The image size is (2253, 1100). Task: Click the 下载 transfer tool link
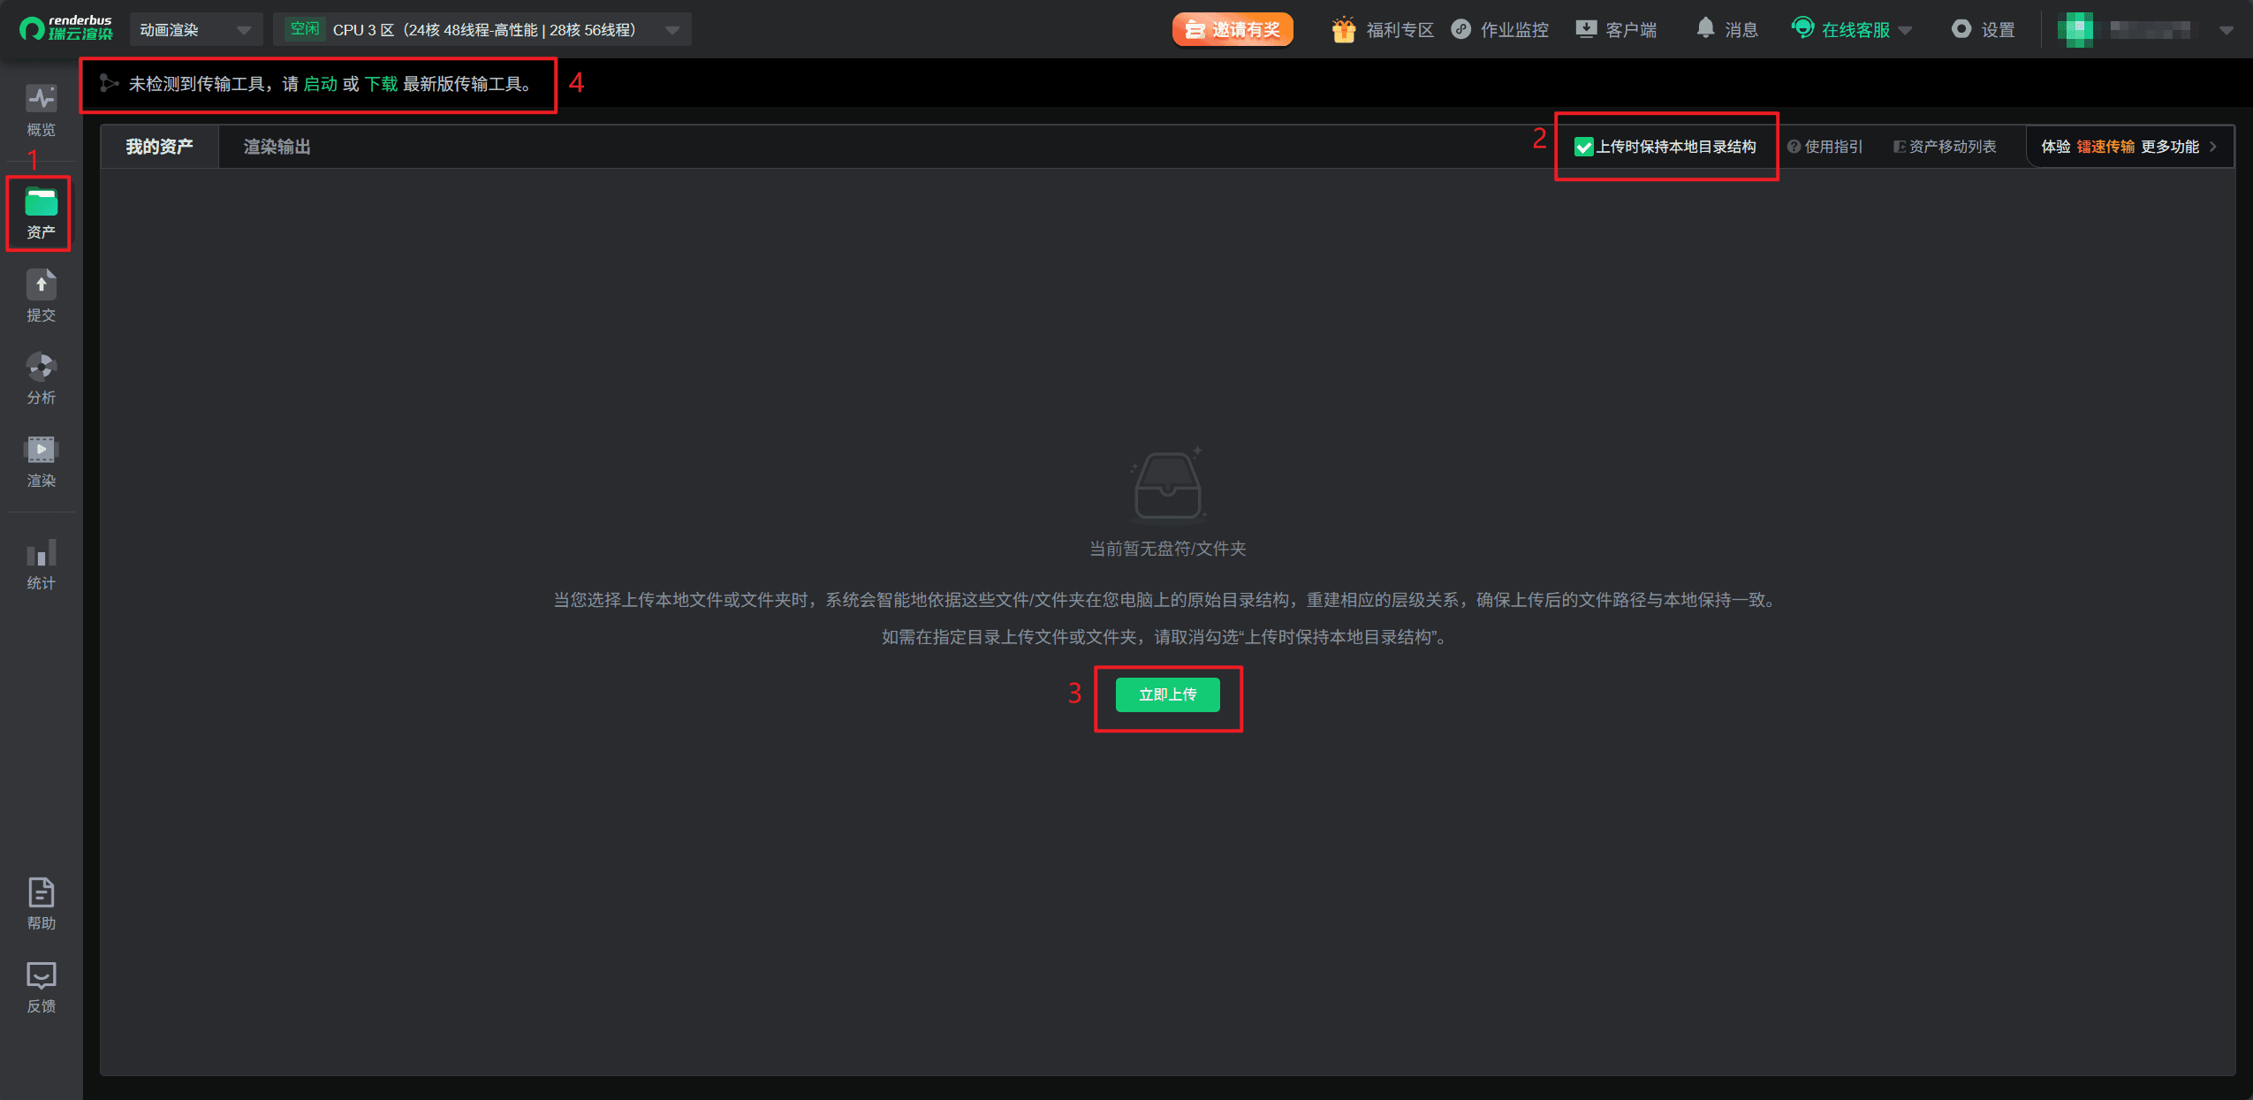[x=381, y=84]
